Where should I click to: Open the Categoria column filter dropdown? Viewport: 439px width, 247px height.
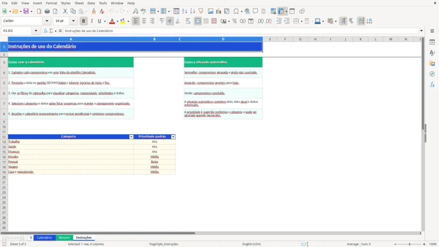[131, 137]
